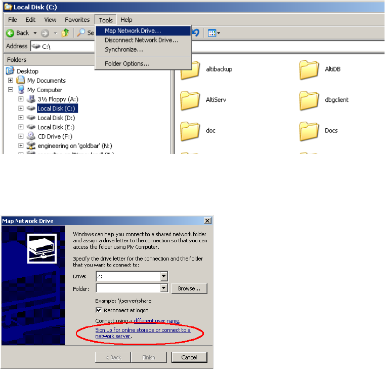
Task: Click the disabled Back wizard button
Action: (113, 357)
